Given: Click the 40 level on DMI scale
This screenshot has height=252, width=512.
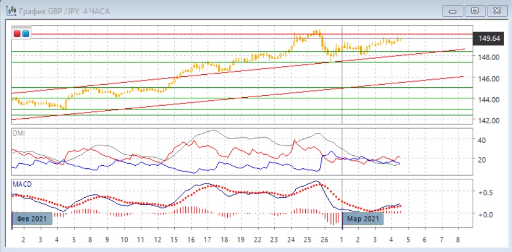Looking at the screenshot, I should point(481,140).
